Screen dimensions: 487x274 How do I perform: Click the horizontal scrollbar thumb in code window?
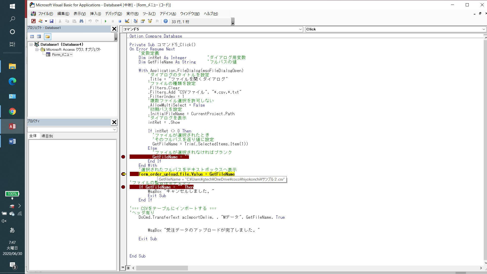(162, 268)
